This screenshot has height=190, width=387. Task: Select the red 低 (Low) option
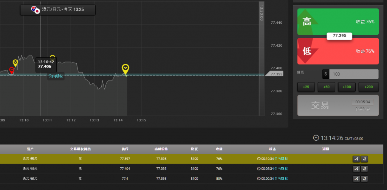338,51
